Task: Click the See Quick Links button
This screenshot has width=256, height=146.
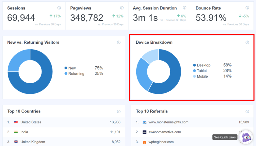Action: 224,137
